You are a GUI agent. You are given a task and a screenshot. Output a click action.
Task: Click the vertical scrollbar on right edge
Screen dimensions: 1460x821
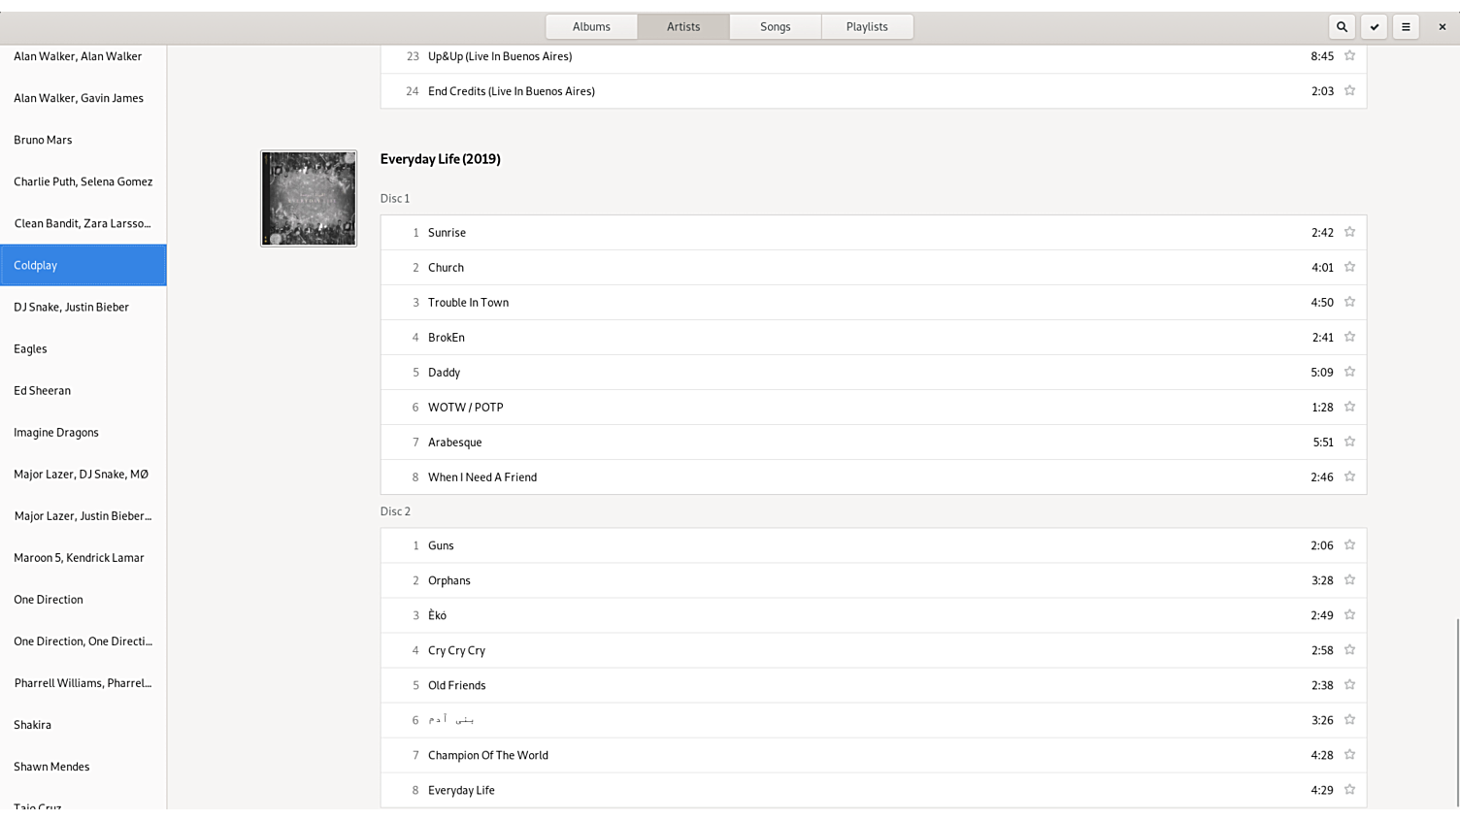pos(1456,712)
